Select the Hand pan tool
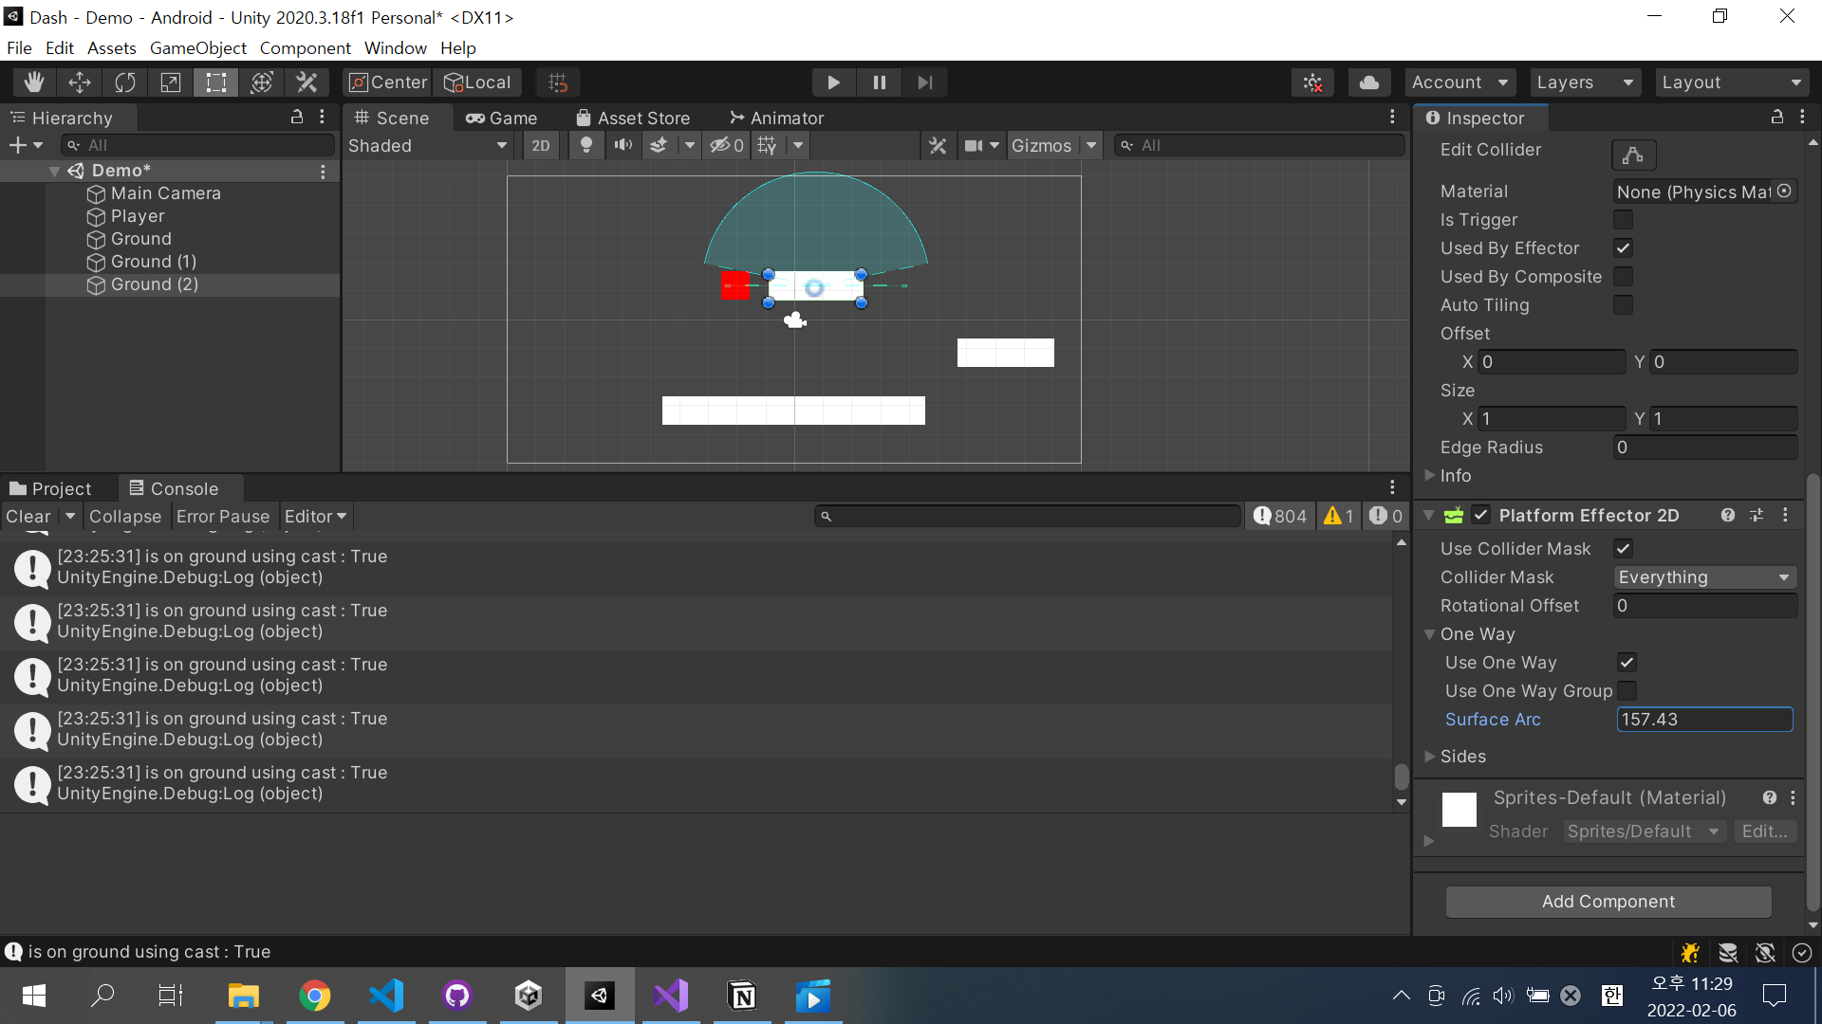Viewport: 1822px width, 1024px height. [32, 82]
